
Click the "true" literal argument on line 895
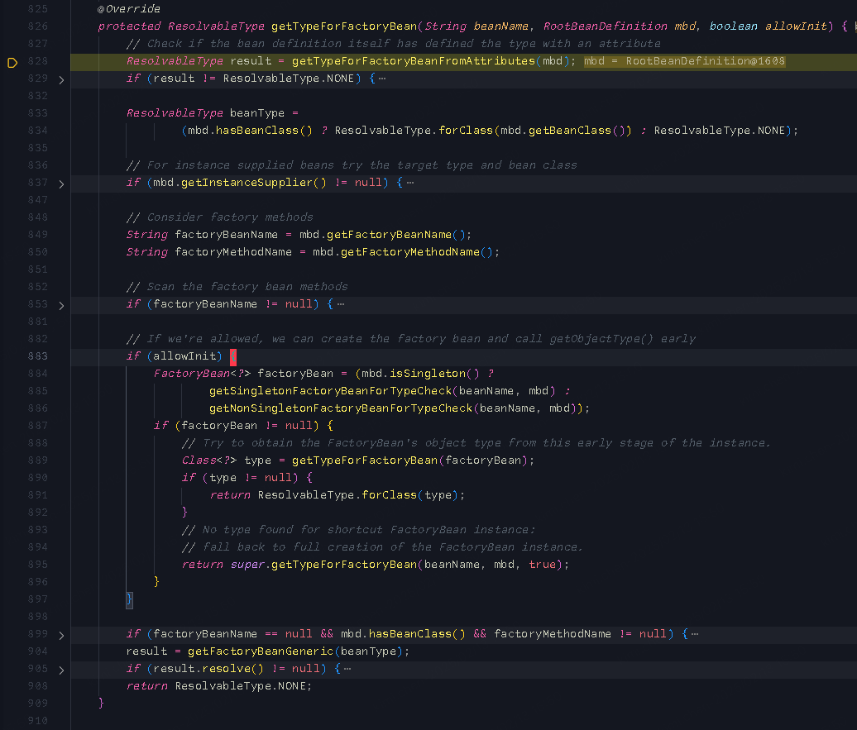click(542, 565)
